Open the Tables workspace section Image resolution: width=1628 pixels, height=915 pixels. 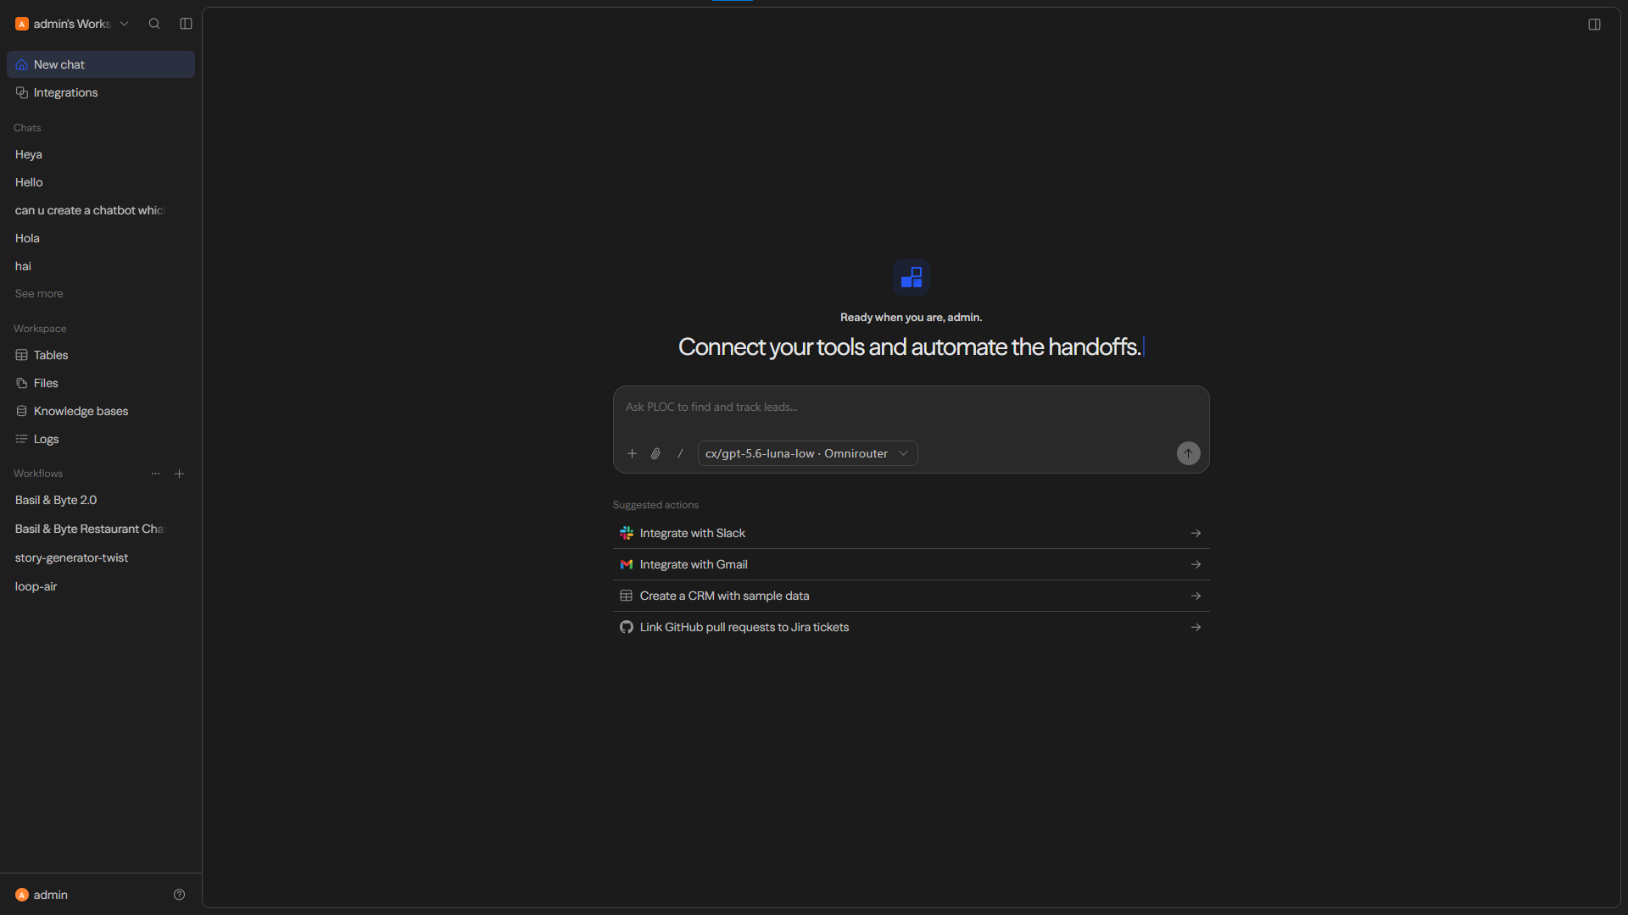click(x=101, y=355)
